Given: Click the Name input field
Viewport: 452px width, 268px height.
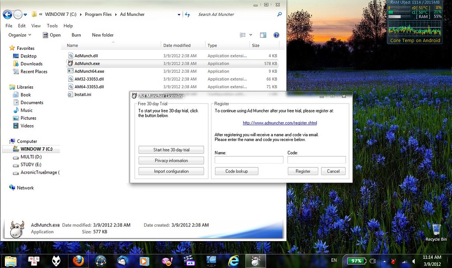Looking at the screenshot, I should [249, 160].
